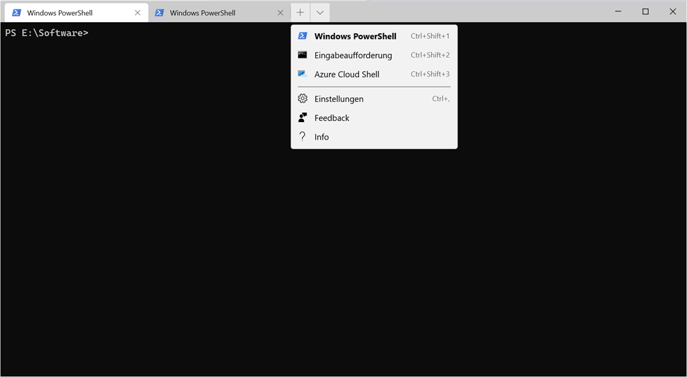Open the Feedback menu item
Screen dimensions: 687x377
pos(331,118)
